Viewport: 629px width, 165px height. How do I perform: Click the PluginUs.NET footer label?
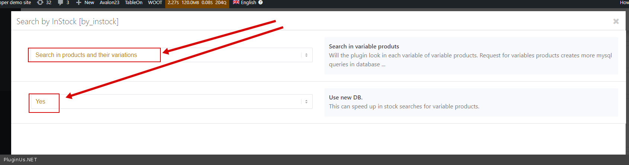click(20, 160)
